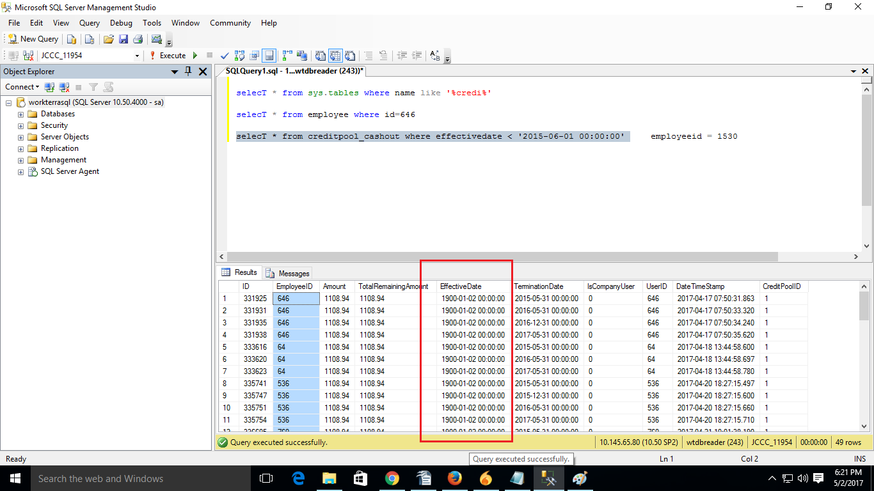Image resolution: width=874 pixels, height=491 pixels.
Task: Increase indent of selected lines
Action: (x=417, y=56)
